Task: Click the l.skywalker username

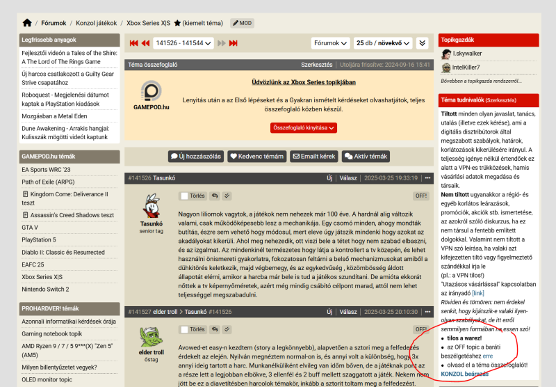Action: (x=467, y=54)
